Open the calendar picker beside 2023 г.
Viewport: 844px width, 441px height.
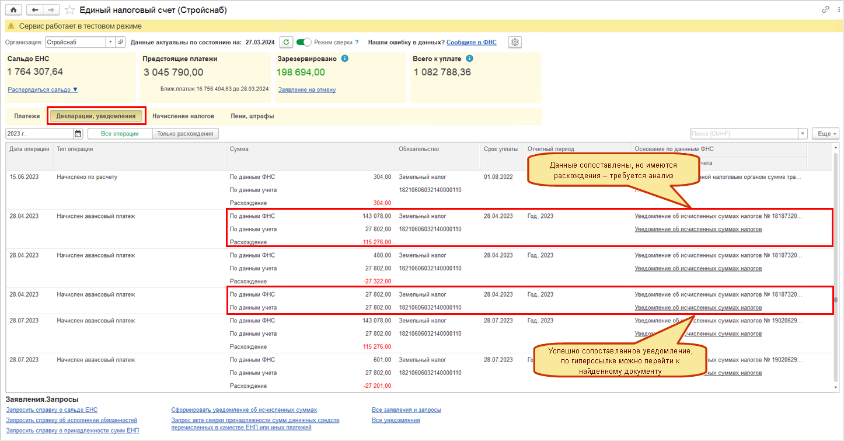pos(78,134)
